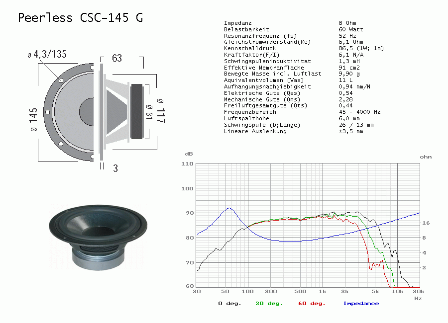Select 'Freiluftgesamtgute (Qts)' label

tap(265, 105)
